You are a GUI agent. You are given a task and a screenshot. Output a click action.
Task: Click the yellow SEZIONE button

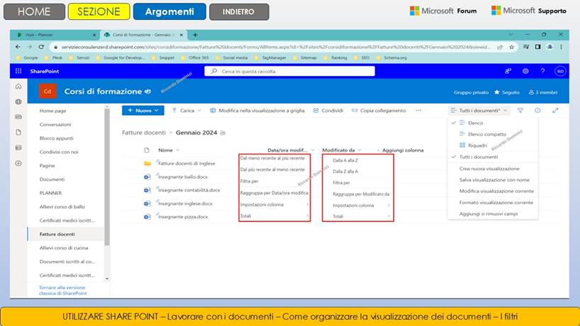[99, 11]
